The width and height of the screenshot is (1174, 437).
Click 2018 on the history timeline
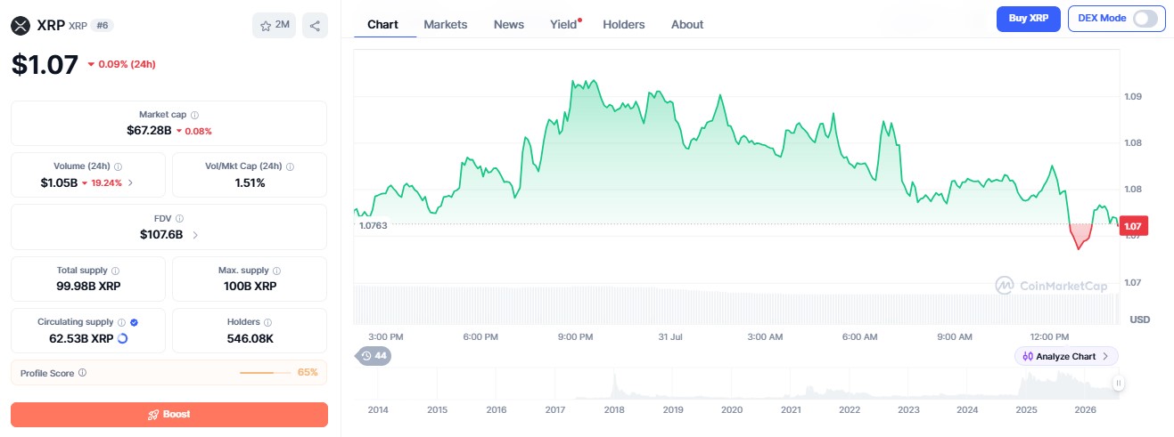[x=613, y=409]
